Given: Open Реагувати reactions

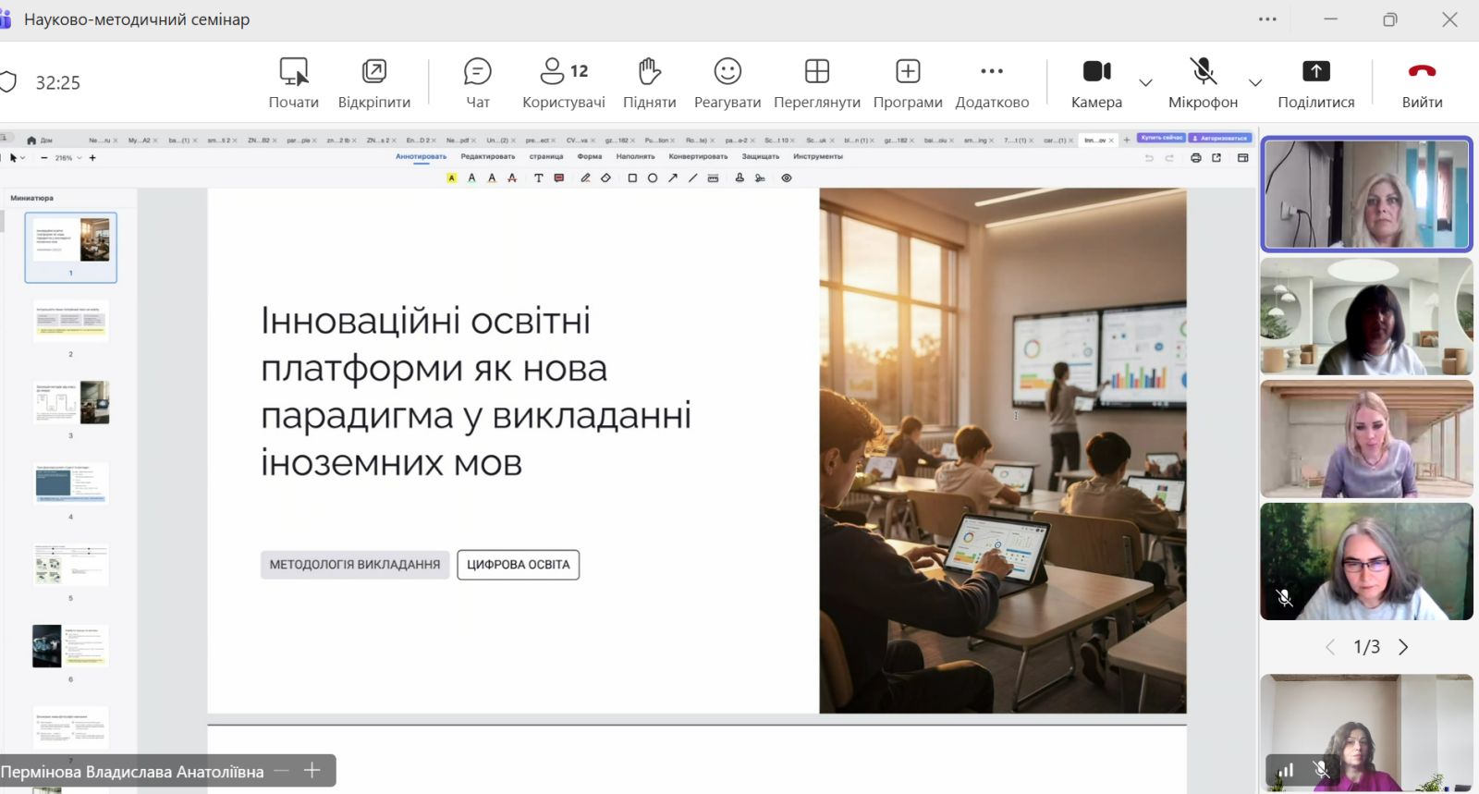Looking at the screenshot, I should tap(727, 83).
